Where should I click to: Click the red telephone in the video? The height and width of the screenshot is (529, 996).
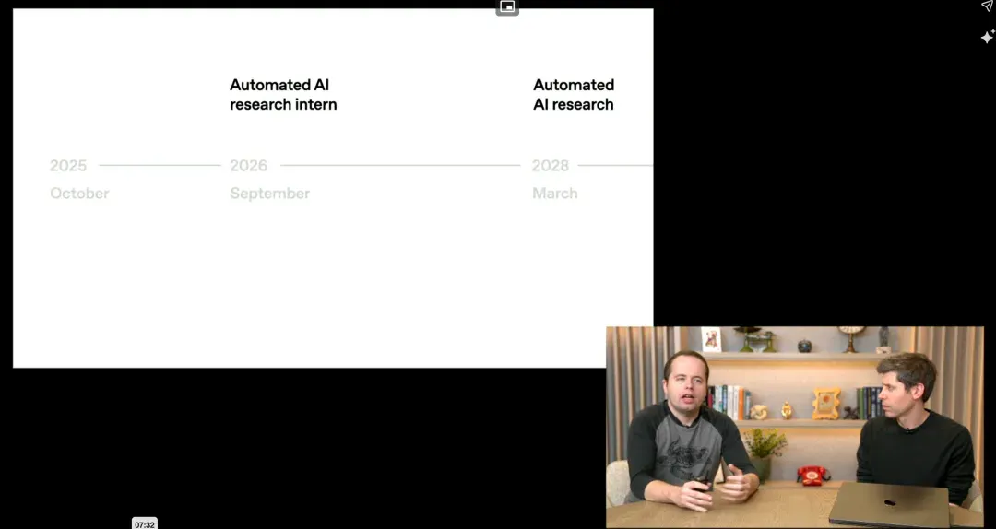tap(812, 475)
